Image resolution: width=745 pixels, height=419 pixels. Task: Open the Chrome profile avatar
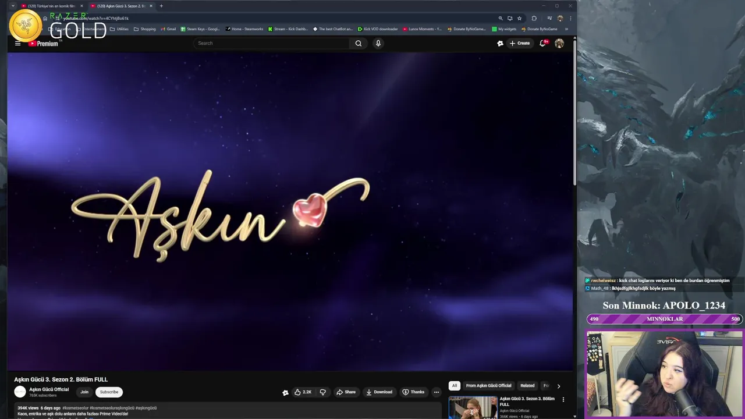(560, 18)
